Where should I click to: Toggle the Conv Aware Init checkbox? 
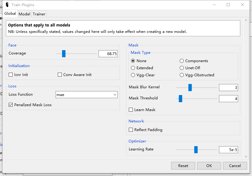pos(60,75)
